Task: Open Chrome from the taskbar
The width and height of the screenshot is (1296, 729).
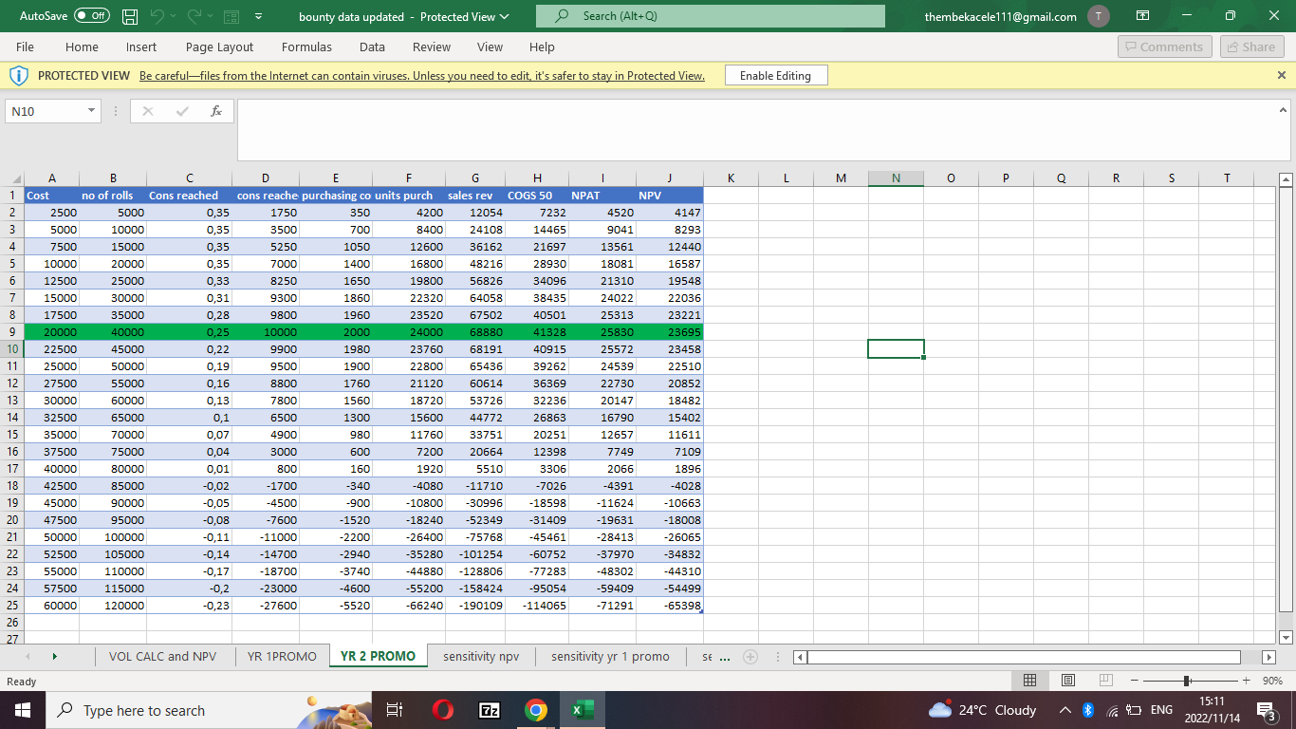Action: click(x=536, y=710)
